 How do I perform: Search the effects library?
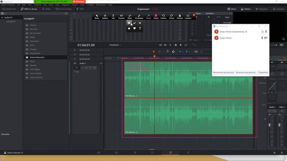point(66,13)
